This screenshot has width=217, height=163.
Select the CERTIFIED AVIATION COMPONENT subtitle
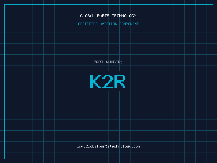(x=108, y=24)
